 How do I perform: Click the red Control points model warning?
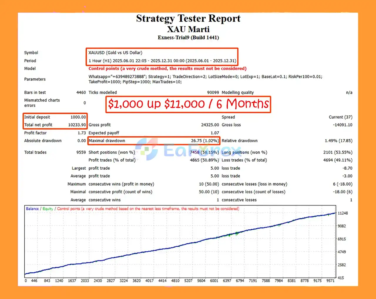pyautogui.click(x=167, y=69)
